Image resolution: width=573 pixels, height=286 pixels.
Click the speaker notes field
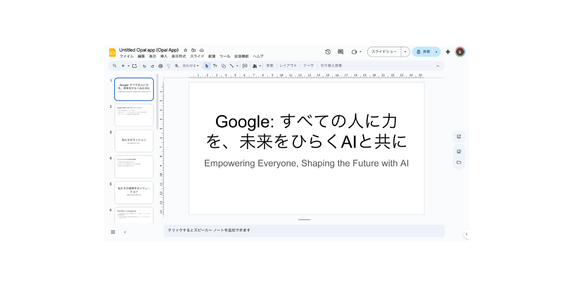point(304,230)
